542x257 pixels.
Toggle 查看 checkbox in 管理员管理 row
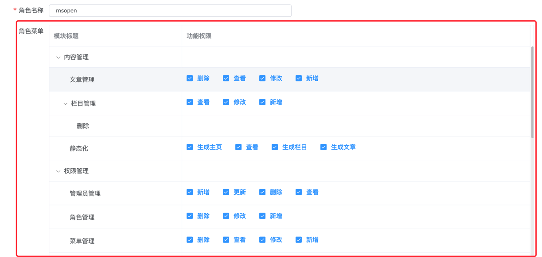click(x=299, y=192)
